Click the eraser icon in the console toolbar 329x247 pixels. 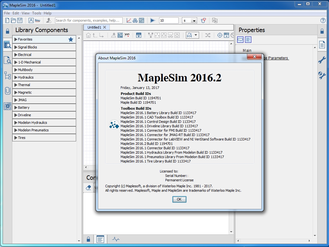point(88,188)
